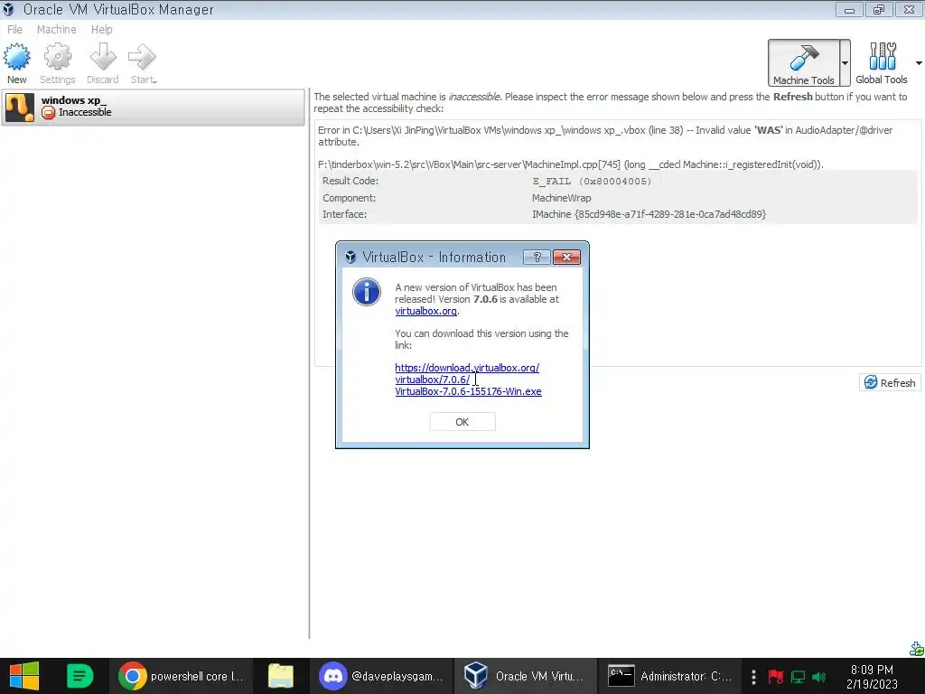This screenshot has height=694, width=925.
Task: Open the green notes app in taskbar
Action: coord(80,676)
